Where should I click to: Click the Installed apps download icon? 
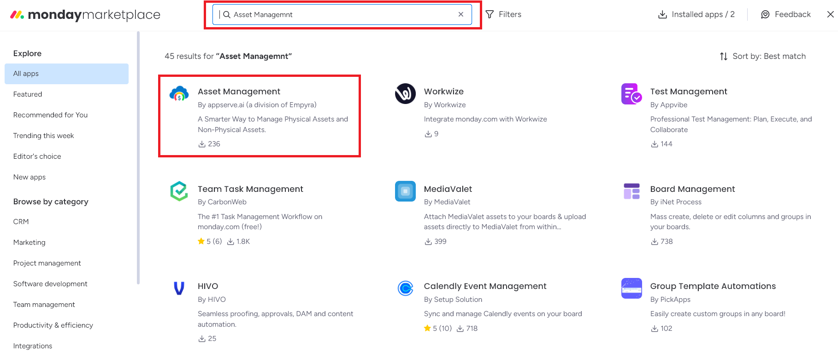(x=662, y=15)
